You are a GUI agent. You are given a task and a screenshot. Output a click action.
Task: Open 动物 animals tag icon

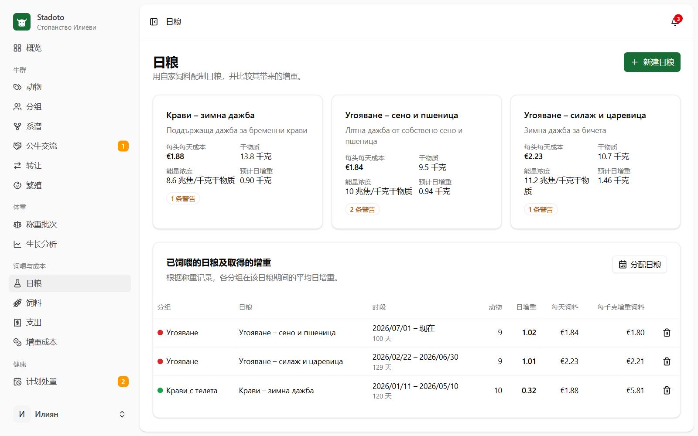tap(17, 87)
